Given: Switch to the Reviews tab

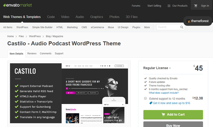Looking at the screenshot, I should pos(32,53).
